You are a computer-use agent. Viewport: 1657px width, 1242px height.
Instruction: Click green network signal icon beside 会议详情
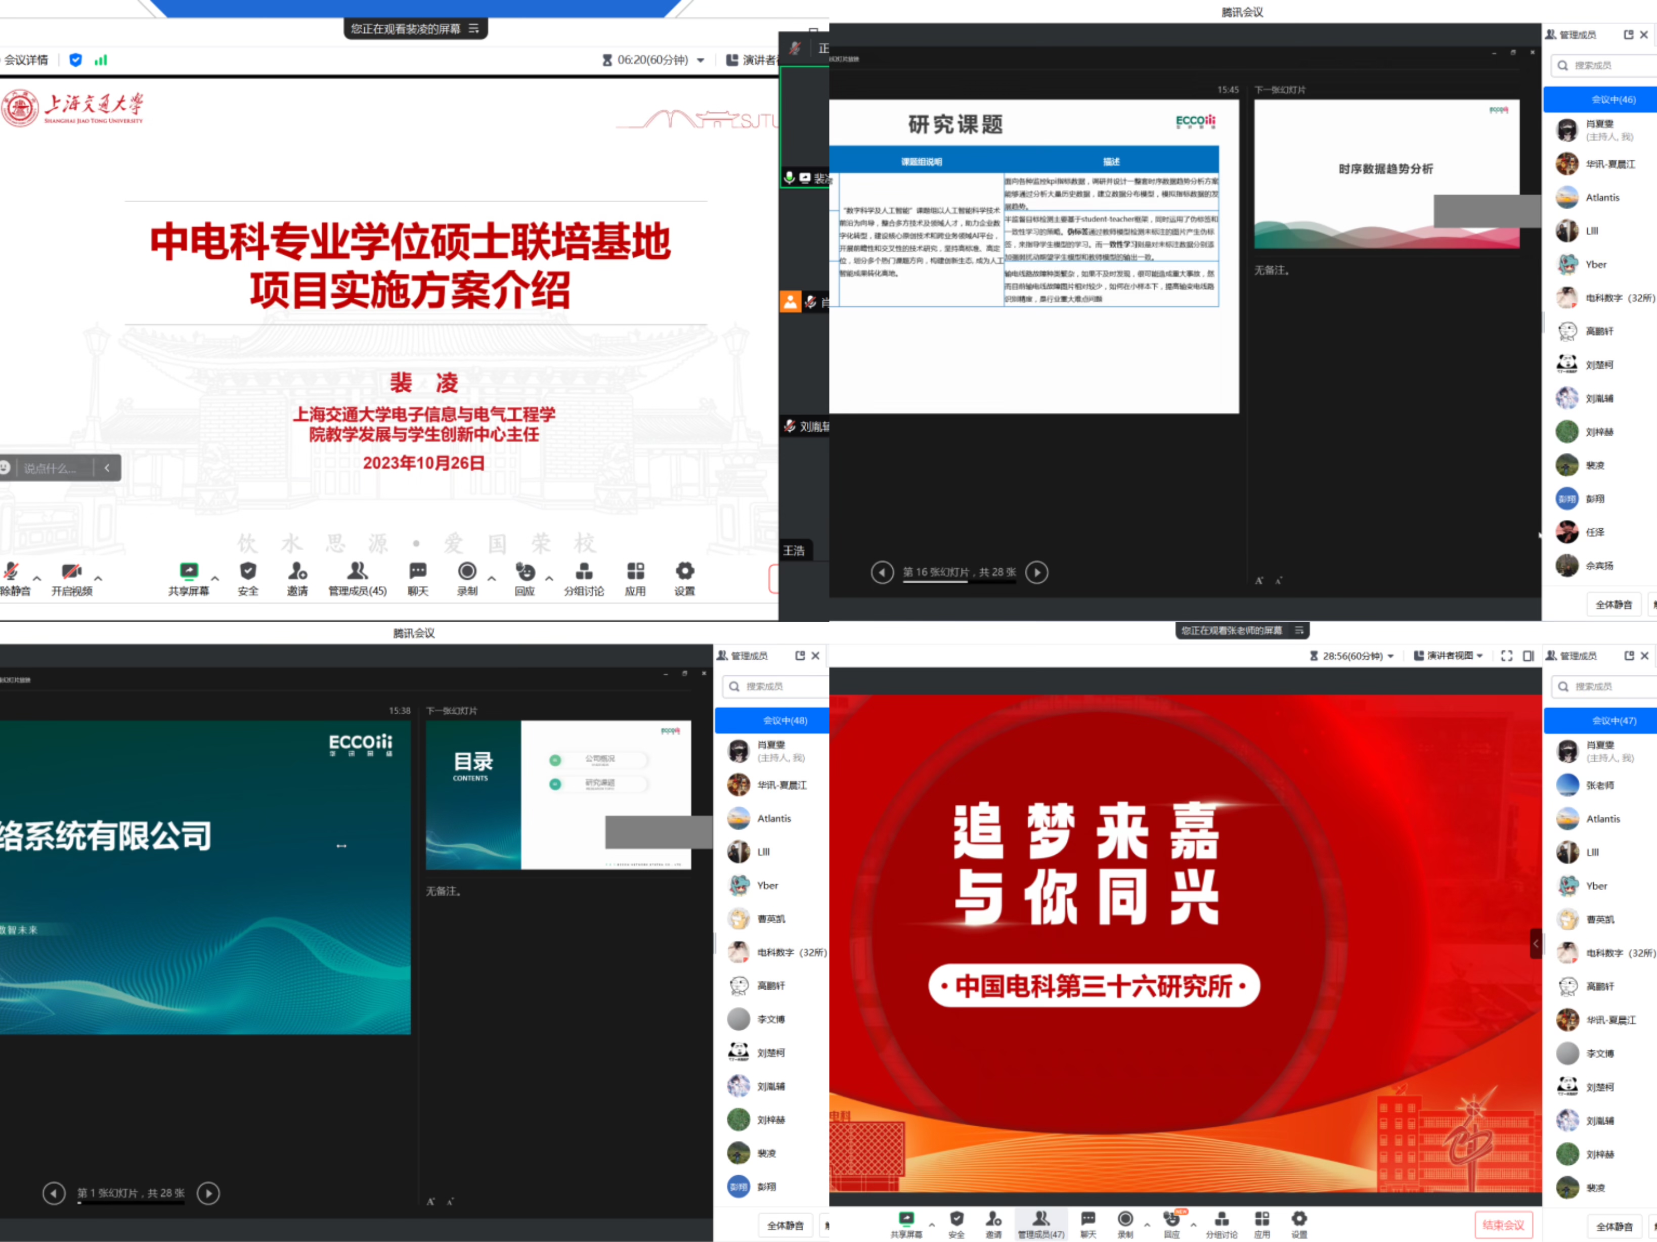tap(100, 60)
